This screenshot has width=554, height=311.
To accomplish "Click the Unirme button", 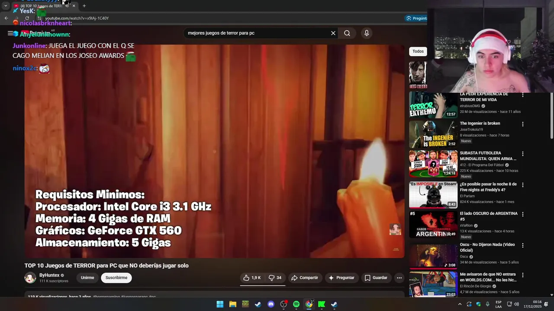I will pos(87,278).
